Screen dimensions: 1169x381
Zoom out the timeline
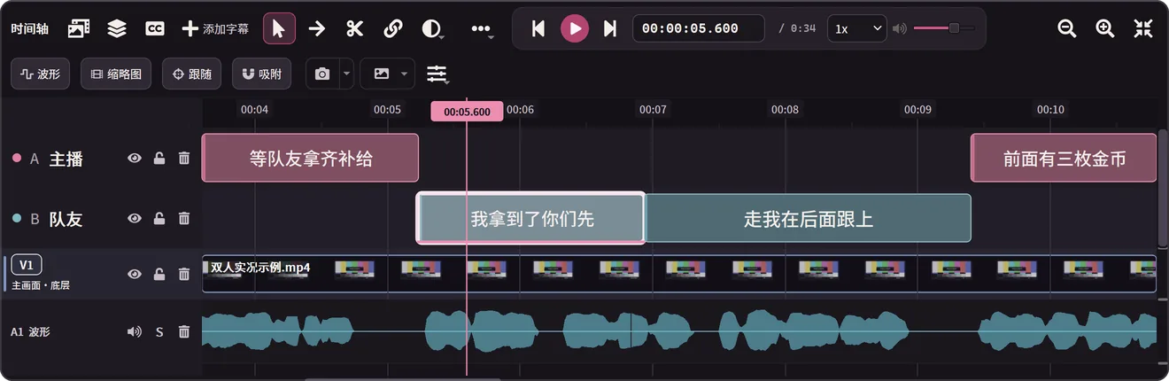point(1067,28)
